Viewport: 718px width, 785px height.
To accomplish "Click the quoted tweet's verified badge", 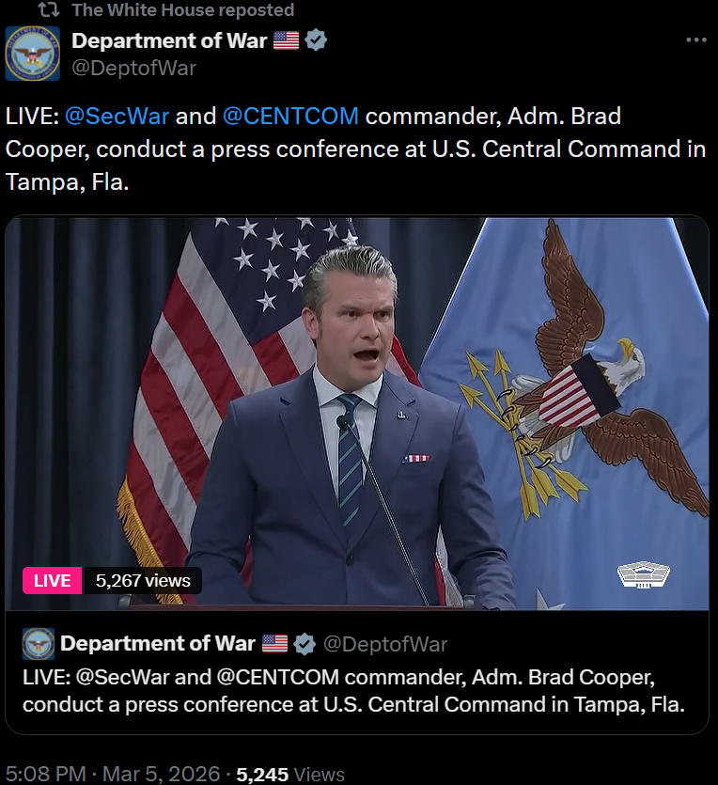I will (x=304, y=644).
